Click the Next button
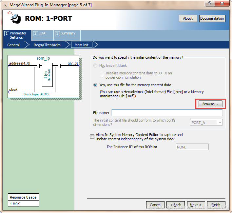 [196, 205]
